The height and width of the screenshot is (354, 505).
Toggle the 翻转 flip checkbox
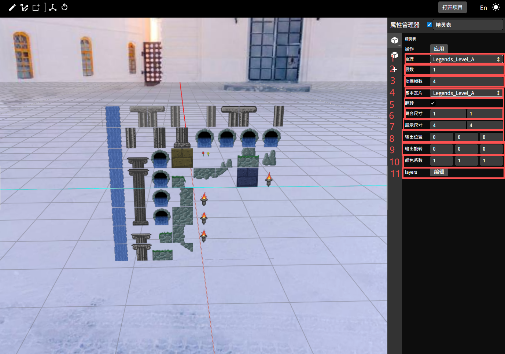433,103
